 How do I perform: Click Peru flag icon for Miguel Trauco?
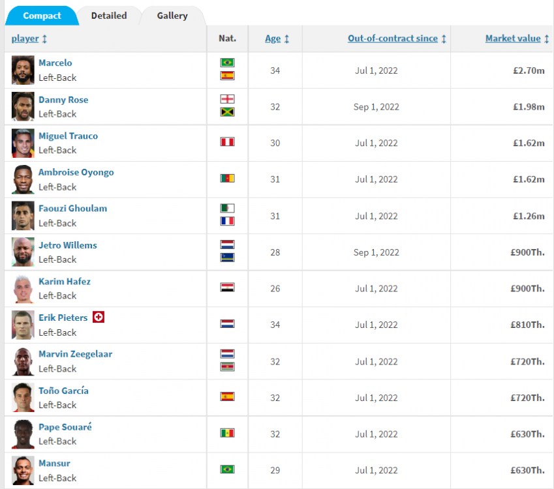click(x=227, y=142)
